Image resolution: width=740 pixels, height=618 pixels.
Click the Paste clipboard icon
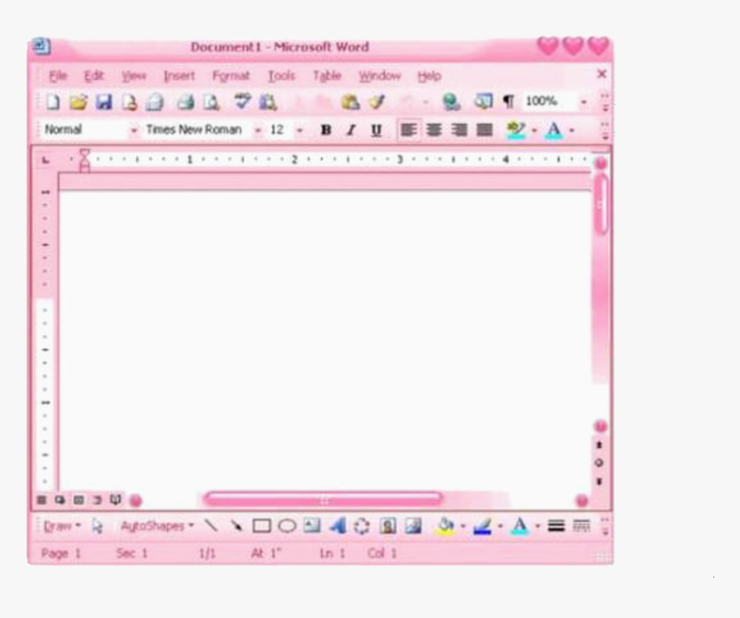350,102
